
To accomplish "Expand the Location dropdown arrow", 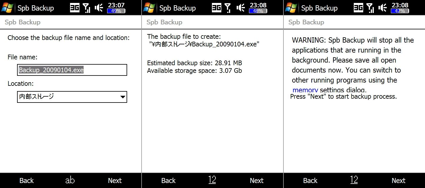I will point(123,97).
